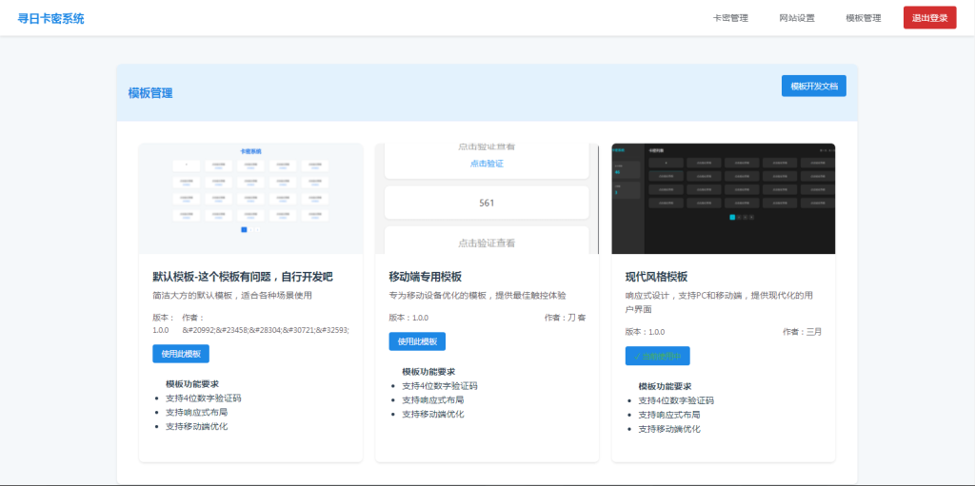Click the 移动端专用模板 card title
The height and width of the screenshot is (486, 975).
426,276
